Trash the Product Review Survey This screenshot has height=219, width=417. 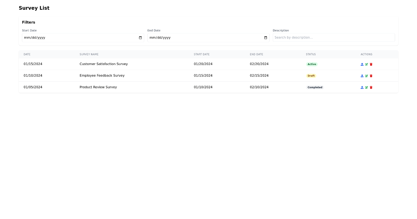point(371,88)
